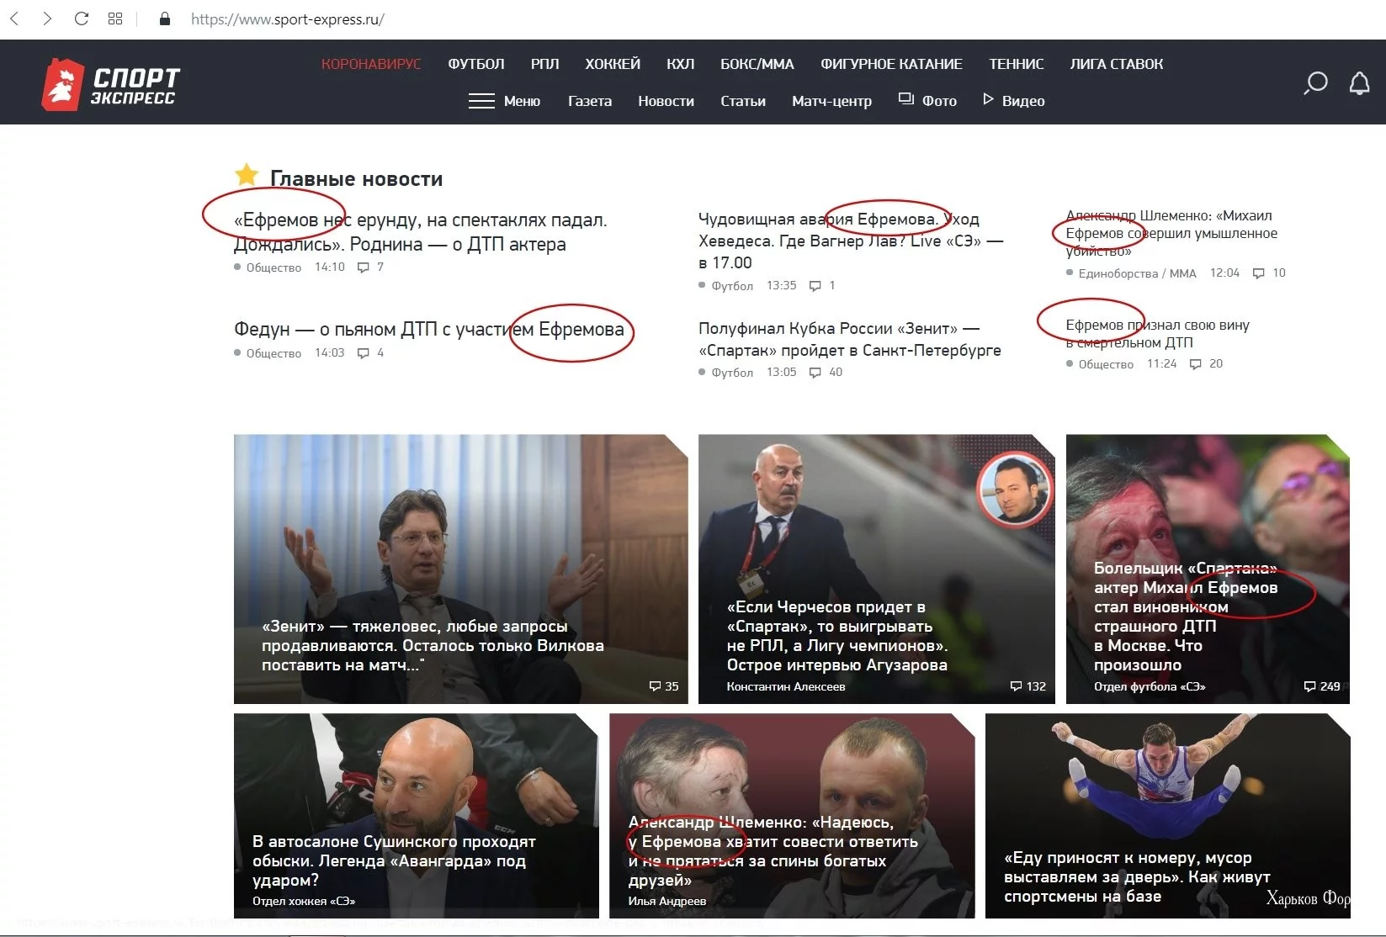
Task: Open the Черчесов придет в Спартак card
Action: point(876,569)
